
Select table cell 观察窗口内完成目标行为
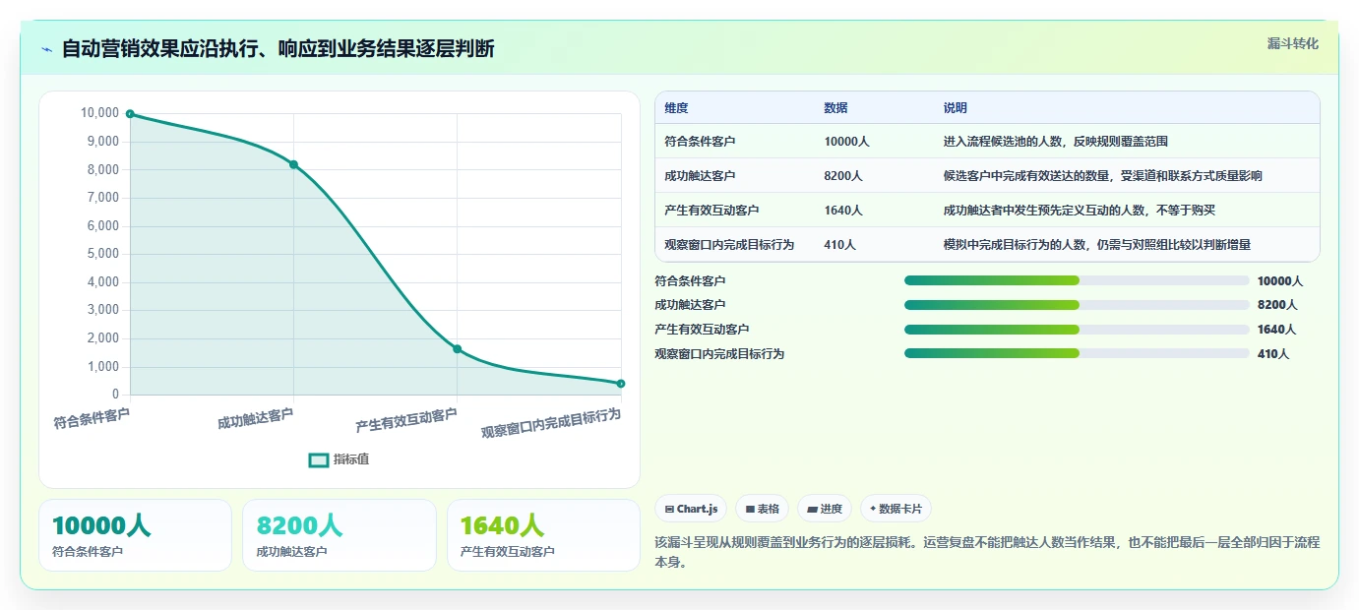pyautogui.click(x=729, y=244)
